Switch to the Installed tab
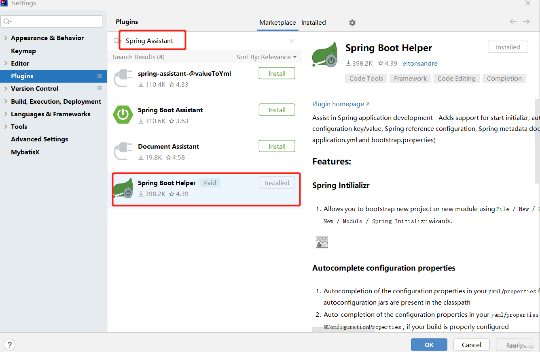This screenshot has width=540, height=352. pyautogui.click(x=313, y=23)
